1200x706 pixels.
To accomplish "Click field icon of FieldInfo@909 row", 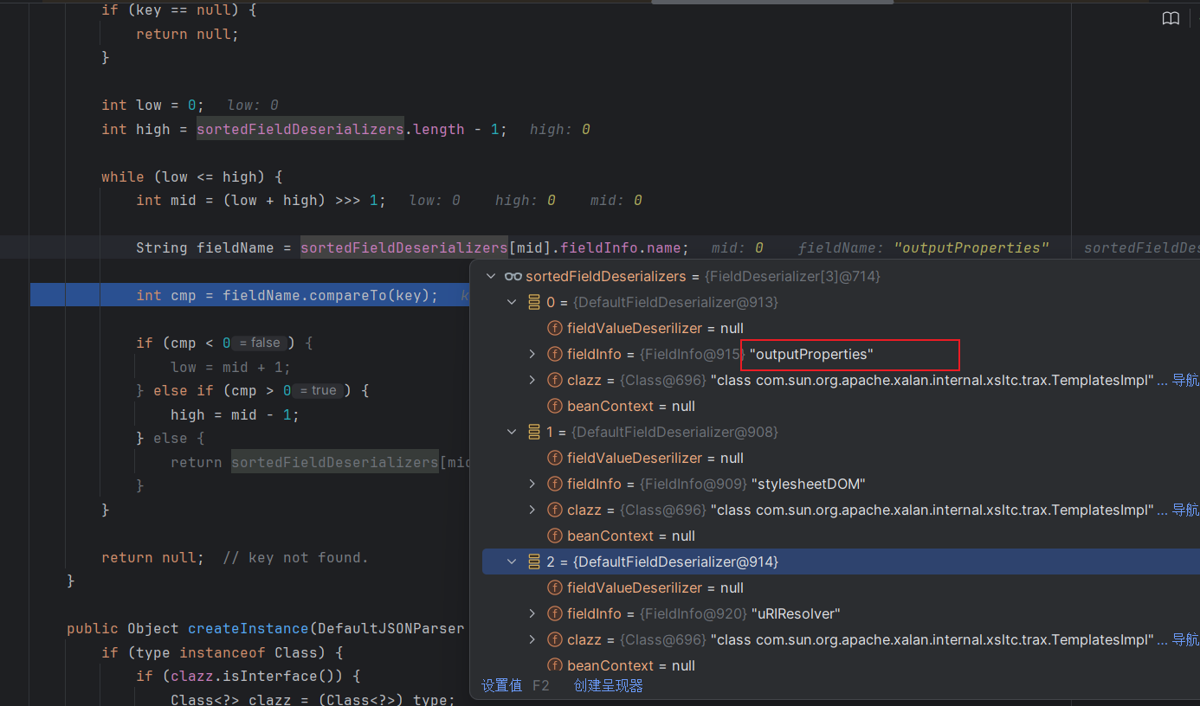I will (x=555, y=484).
